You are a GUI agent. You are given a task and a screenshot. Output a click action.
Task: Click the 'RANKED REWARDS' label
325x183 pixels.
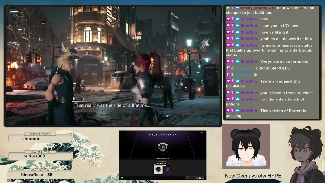tap(162, 159)
